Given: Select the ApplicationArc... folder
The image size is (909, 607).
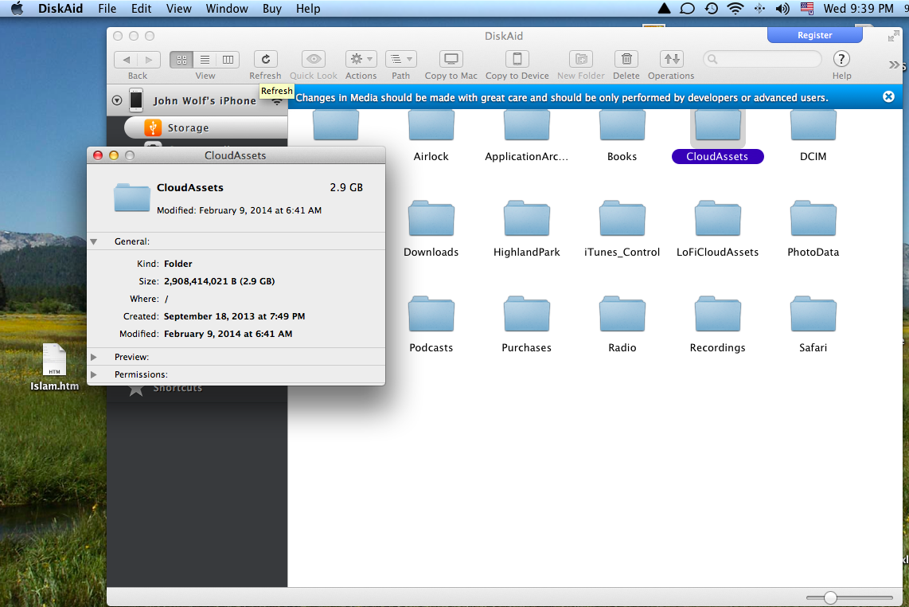Looking at the screenshot, I should [526, 136].
